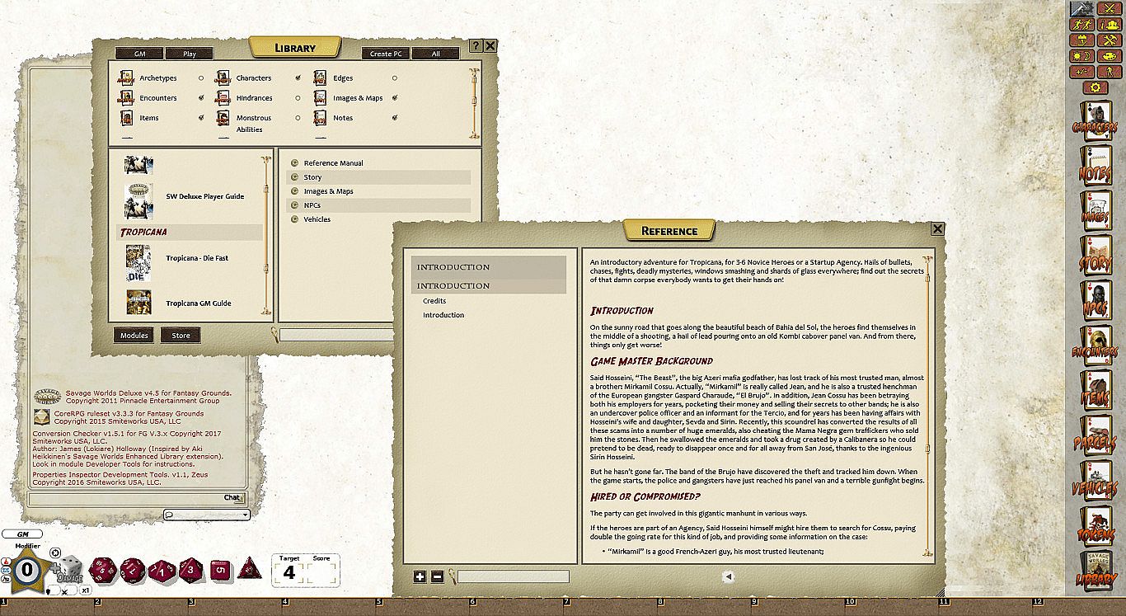Viewport: 1126px width, 616px height.
Task: Toggle the Archetypes radio in Library
Action: (200, 78)
